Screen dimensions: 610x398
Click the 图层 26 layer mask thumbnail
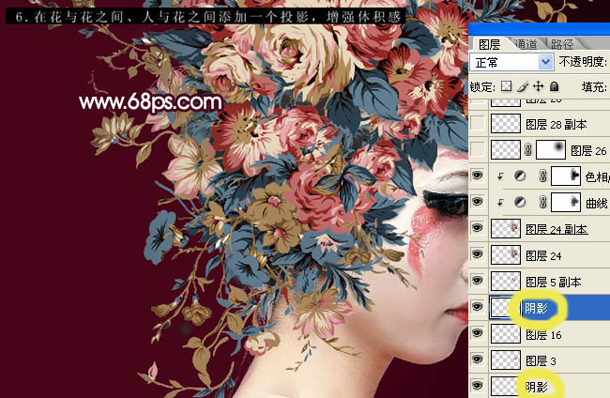551,150
